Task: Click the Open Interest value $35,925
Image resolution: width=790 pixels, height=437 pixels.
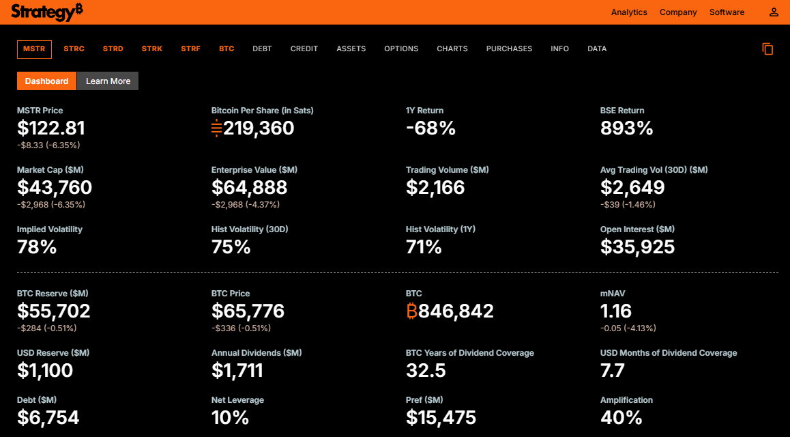Action: (637, 247)
